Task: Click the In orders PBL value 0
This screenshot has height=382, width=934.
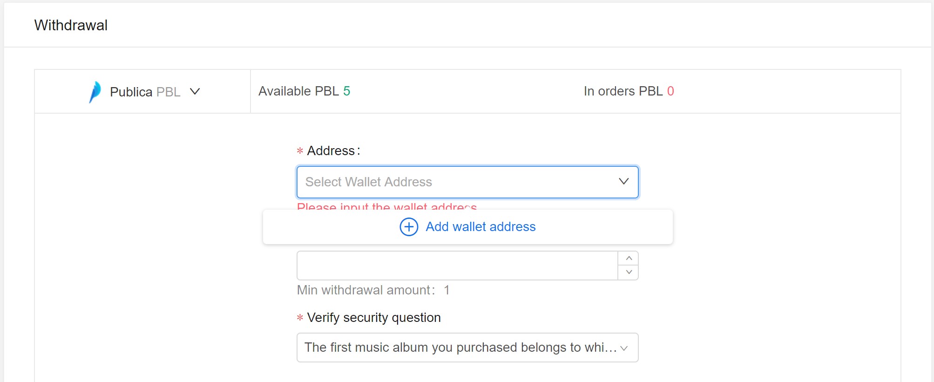Action: [x=670, y=91]
